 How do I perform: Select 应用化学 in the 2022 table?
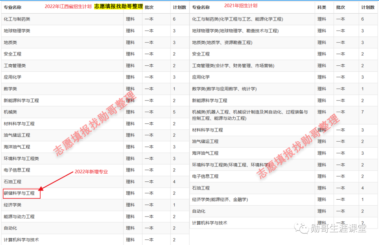tap(13, 77)
